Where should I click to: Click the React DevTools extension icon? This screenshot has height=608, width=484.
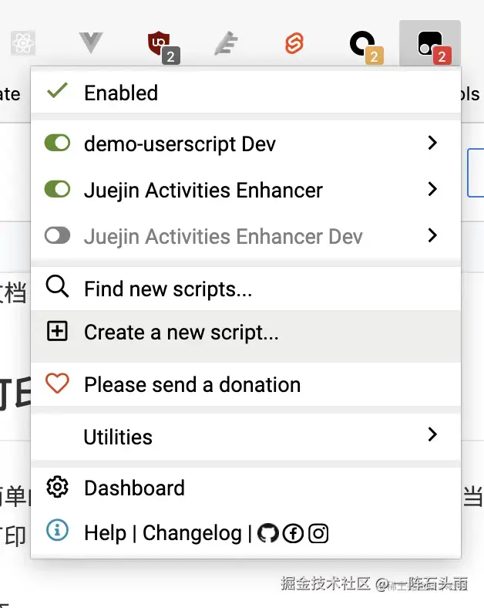point(23,44)
